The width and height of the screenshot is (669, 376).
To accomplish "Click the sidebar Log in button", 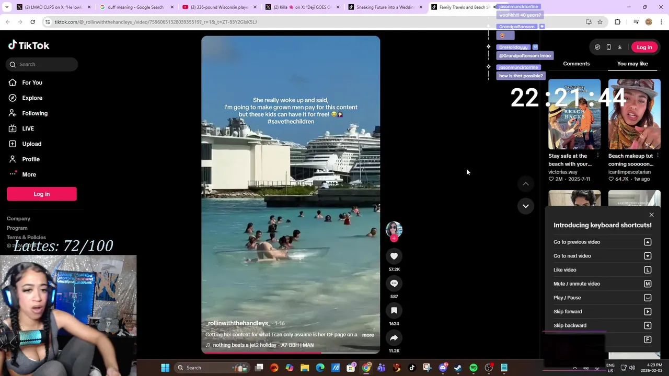I will coord(42,194).
